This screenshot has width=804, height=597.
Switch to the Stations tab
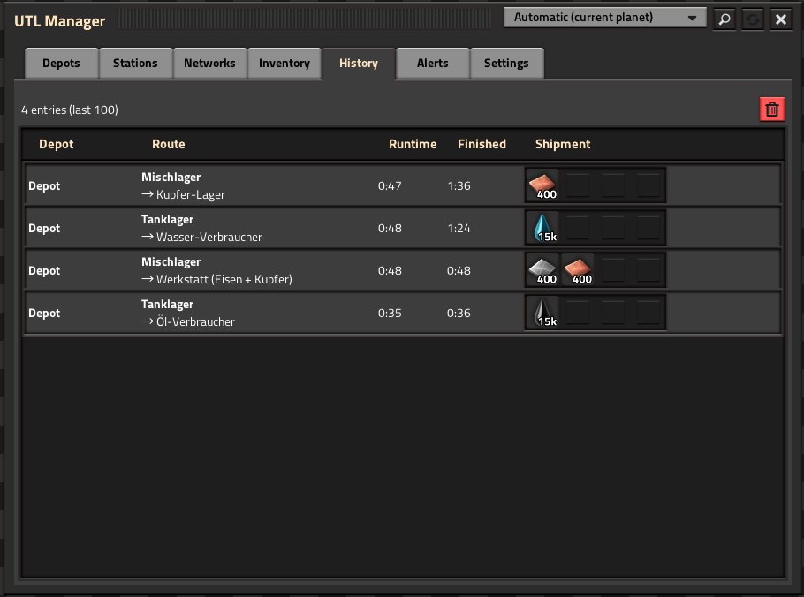[x=135, y=63]
